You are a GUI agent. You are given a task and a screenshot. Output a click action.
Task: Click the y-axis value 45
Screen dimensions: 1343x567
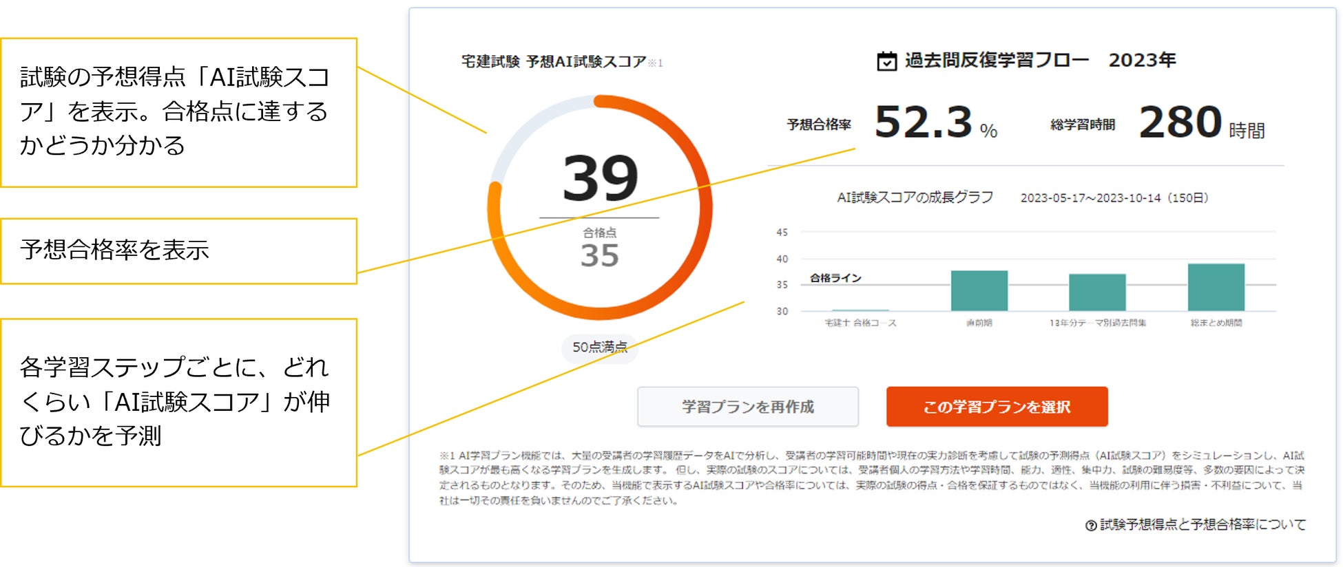782,233
